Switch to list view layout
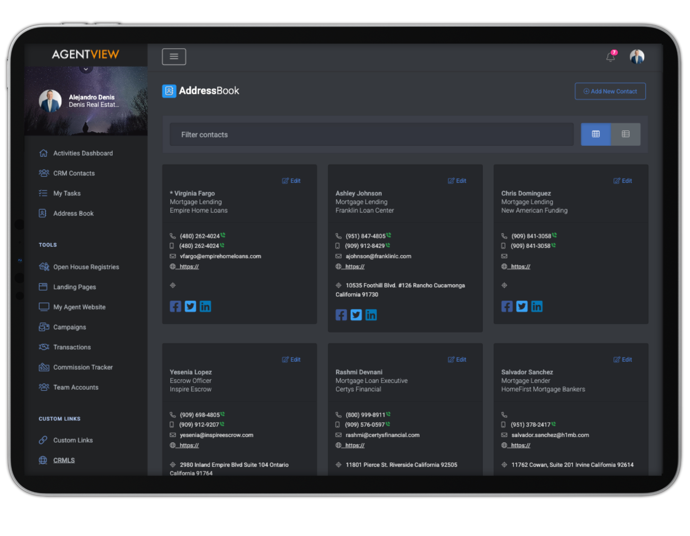This screenshot has width=690, height=536. click(625, 134)
